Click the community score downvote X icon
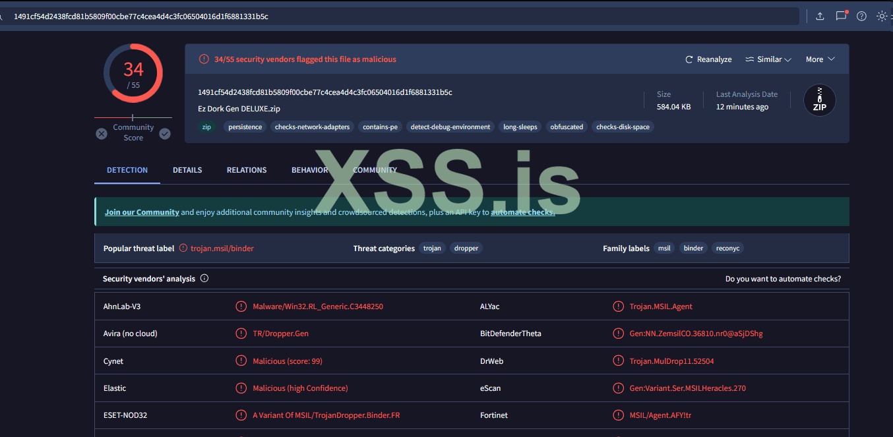Screen dimensions: 893x437 click(102, 134)
